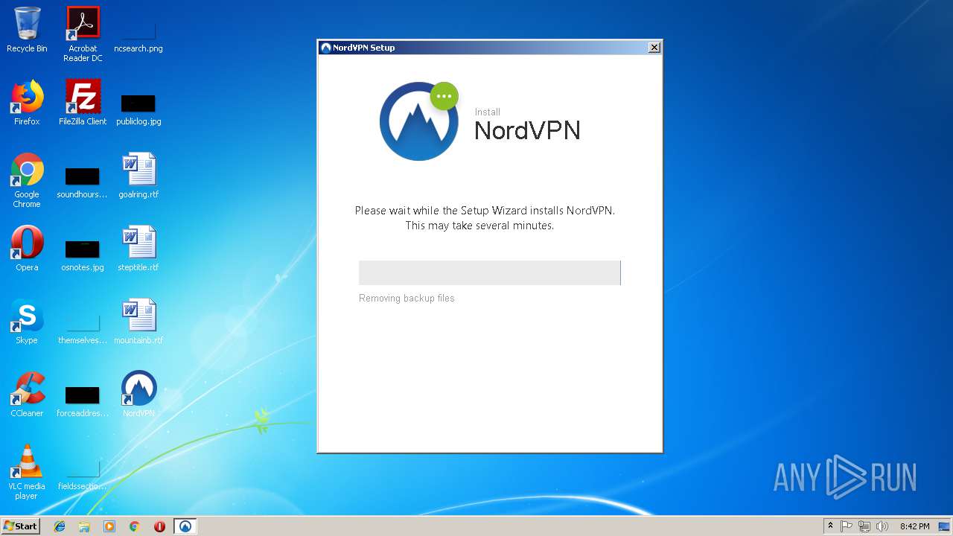This screenshot has width=953, height=536.
Task: Open the Opera desktop shortcut
Action: pos(27,249)
